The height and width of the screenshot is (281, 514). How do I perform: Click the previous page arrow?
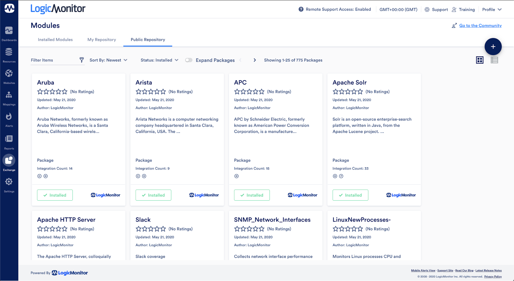tap(240, 60)
